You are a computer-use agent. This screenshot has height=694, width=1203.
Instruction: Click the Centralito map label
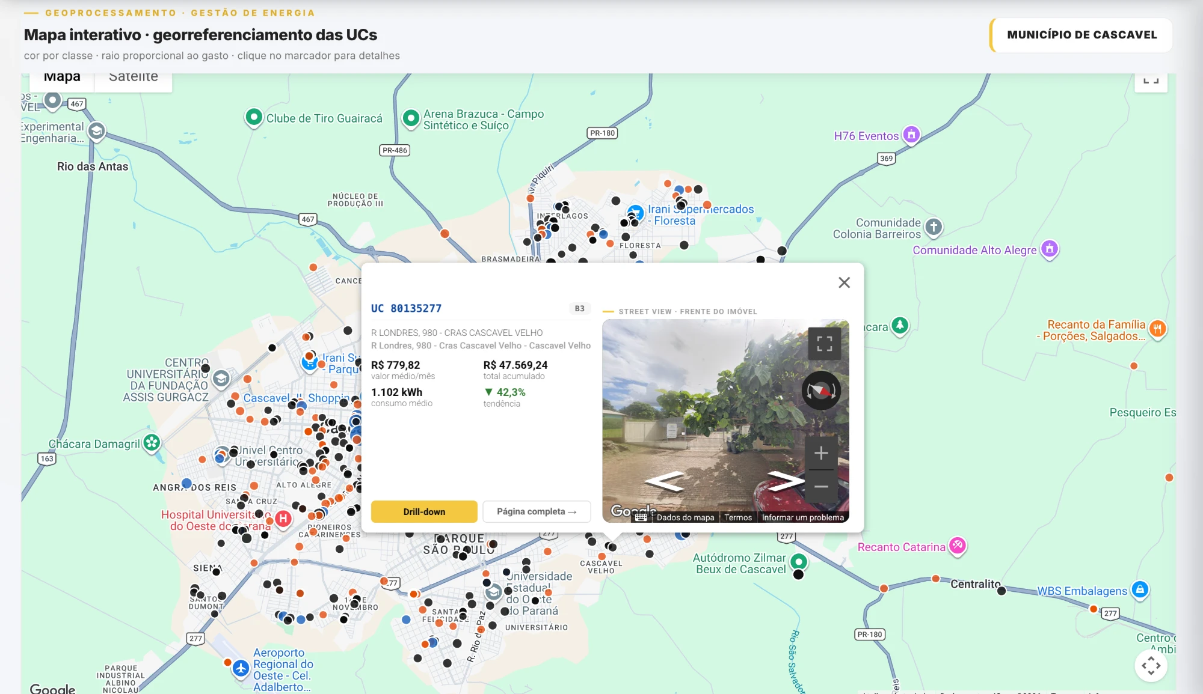point(976,584)
